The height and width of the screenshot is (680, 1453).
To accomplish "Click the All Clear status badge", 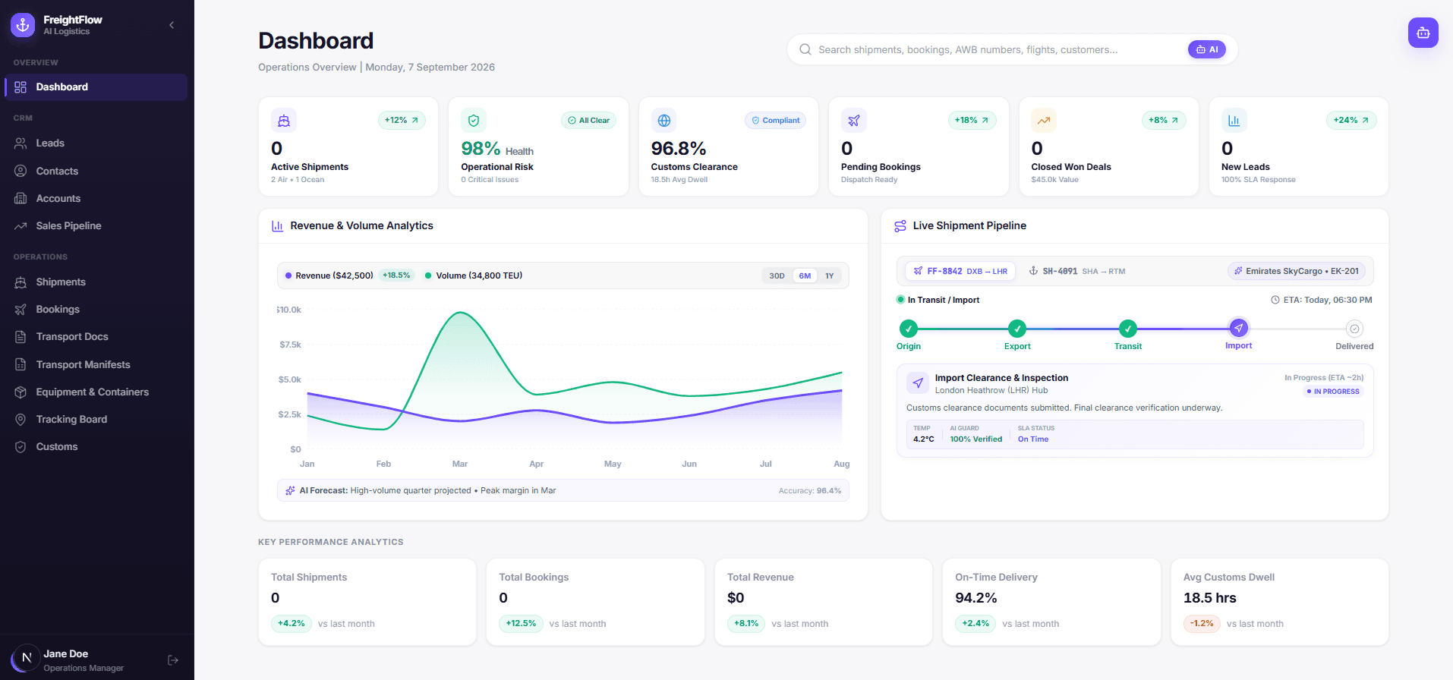I will click(x=588, y=121).
